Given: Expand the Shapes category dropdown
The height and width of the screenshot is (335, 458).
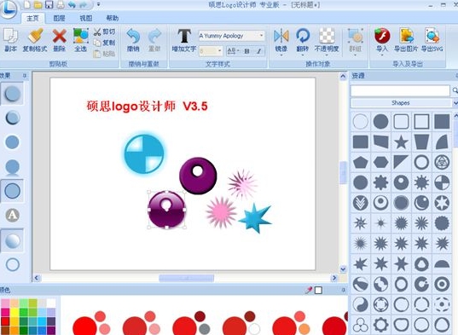Looking at the screenshot, I should tap(455, 103).
